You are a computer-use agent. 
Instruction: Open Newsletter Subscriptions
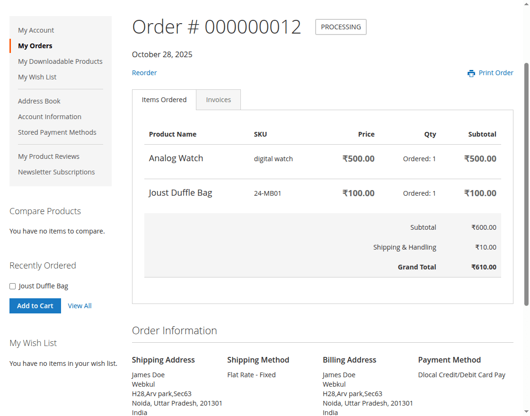point(56,172)
